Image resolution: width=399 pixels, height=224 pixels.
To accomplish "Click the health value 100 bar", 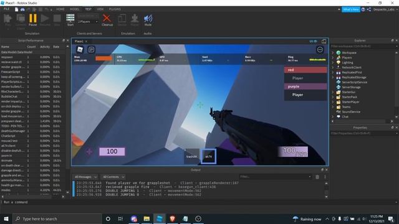I will (112, 152).
